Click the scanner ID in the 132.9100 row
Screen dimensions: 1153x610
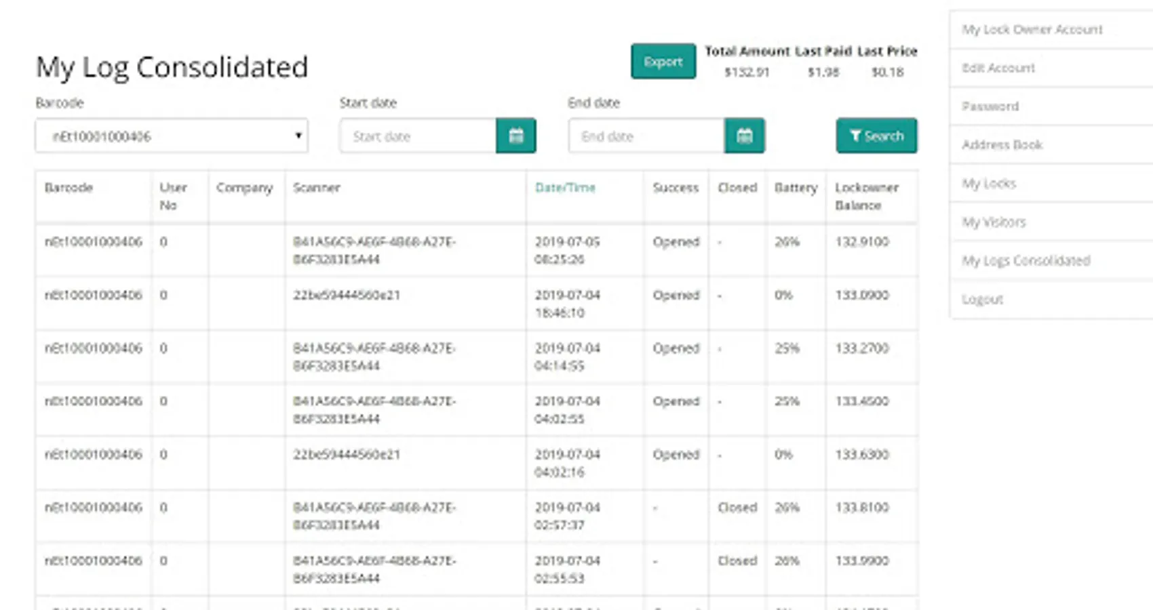[x=374, y=251]
